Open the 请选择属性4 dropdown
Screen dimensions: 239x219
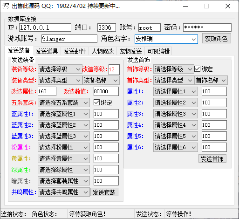[176, 125]
